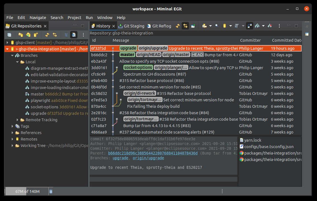Screen dimensions: 317x201
Task: Expand the Remote Tracking folder
Action: click(17, 120)
